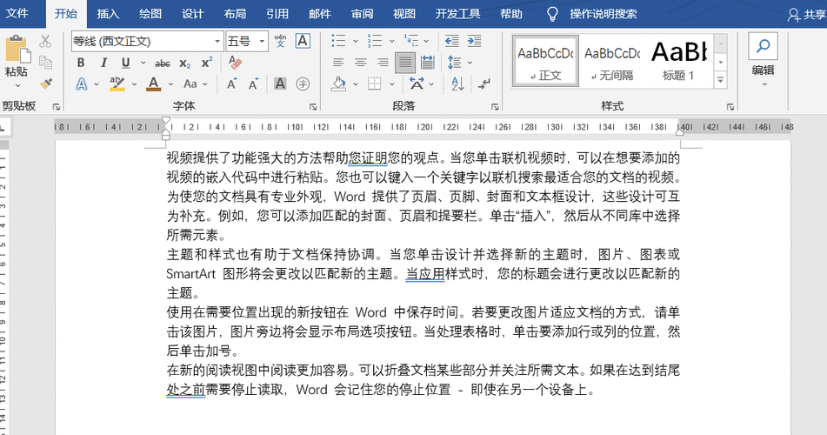The image size is (827, 435).
Task: Expand numbering library dropdown arrow
Action: (x=391, y=41)
